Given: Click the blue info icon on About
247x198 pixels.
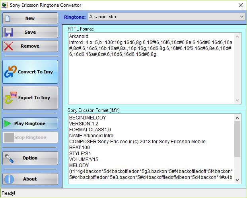Looking at the screenshot, I should pyautogui.click(x=9, y=179).
